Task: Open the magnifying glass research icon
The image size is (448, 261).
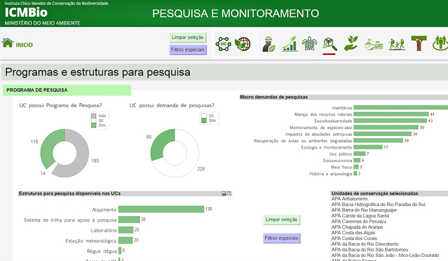Action: (329, 43)
